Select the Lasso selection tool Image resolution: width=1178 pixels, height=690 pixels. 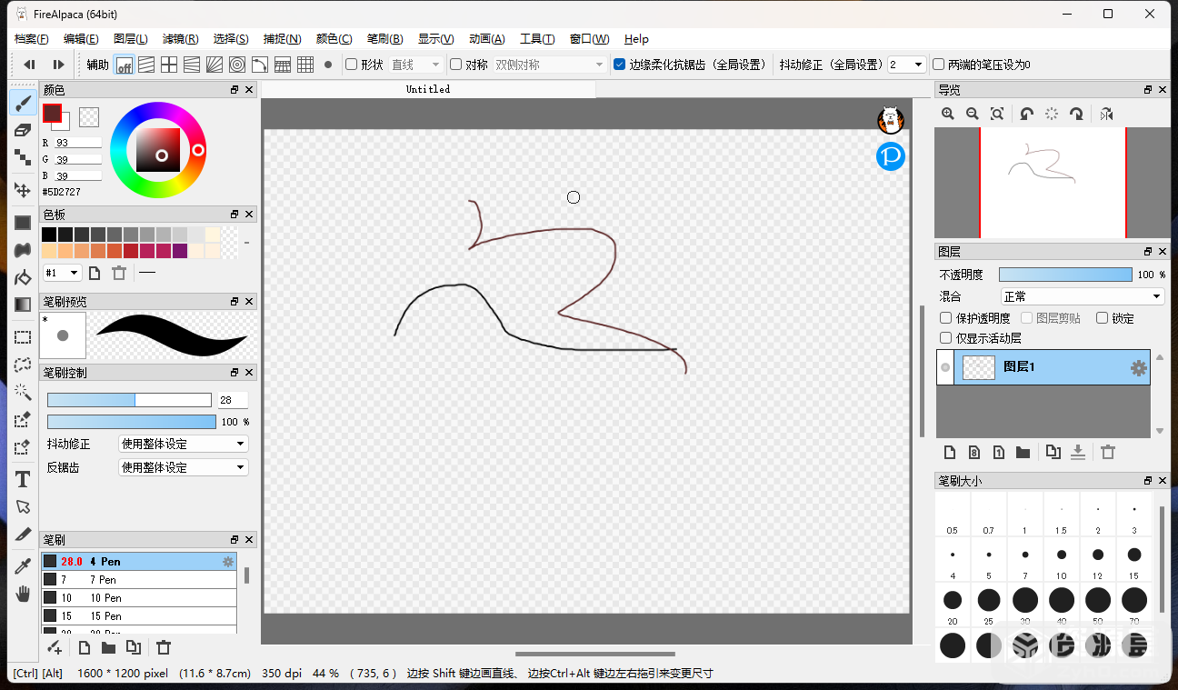coord(23,365)
